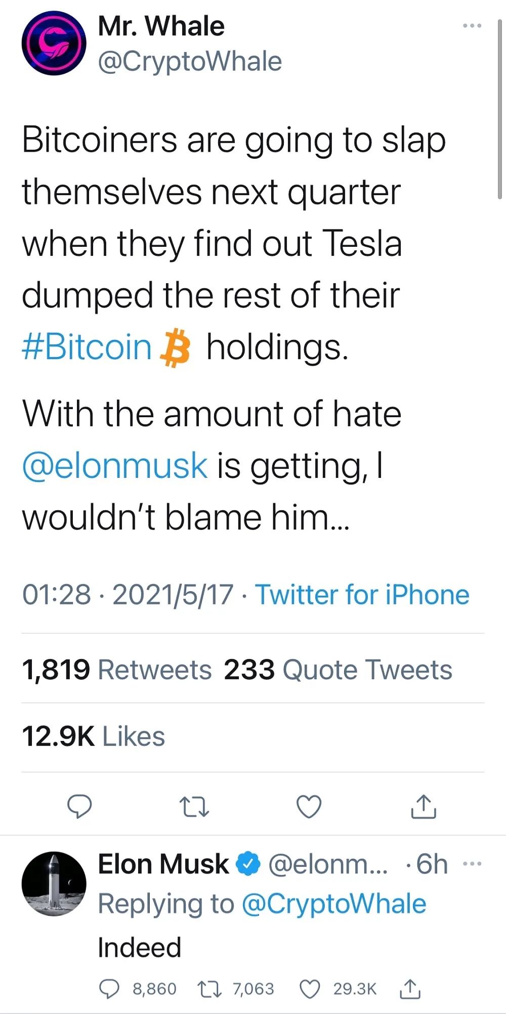The image size is (506, 1014).
Task: Open more options on Mr. Whale's tweet
Action: pos(472,25)
